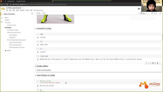Open the View menu
The height and width of the screenshot is (92, 163).
[13, 10]
